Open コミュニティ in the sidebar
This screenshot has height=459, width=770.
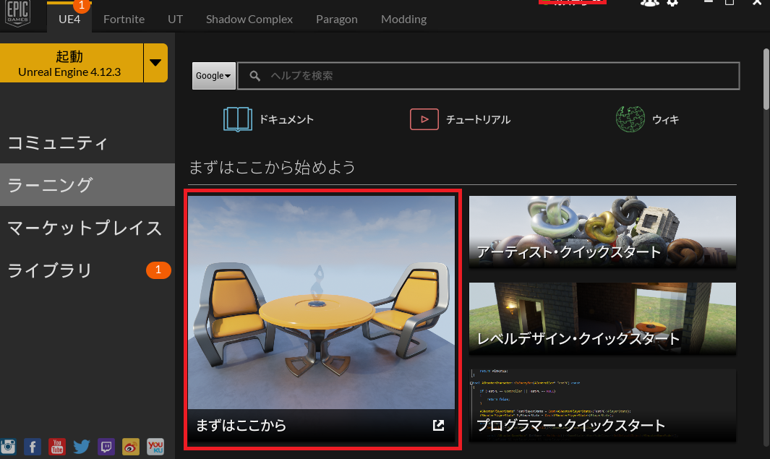(x=87, y=143)
